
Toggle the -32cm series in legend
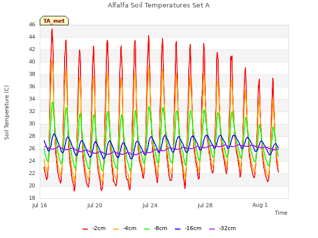coord(223,228)
